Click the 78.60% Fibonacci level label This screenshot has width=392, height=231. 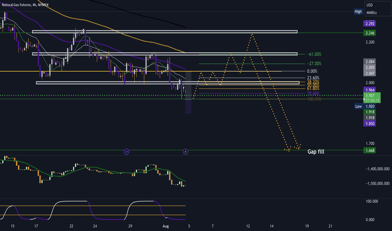[313, 93]
